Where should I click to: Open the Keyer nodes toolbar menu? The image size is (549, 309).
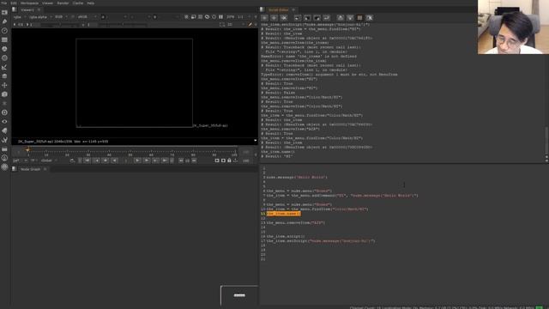coord(4,67)
